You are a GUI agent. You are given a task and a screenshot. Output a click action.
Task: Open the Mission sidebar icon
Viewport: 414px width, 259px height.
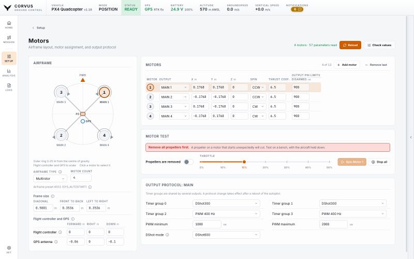click(x=9, y=39)
